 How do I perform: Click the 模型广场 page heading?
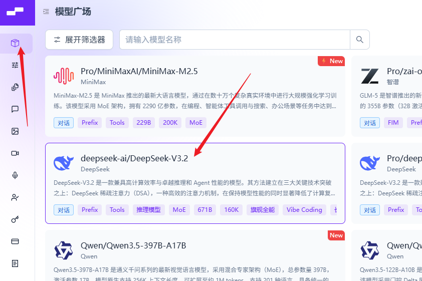point(73,12)
